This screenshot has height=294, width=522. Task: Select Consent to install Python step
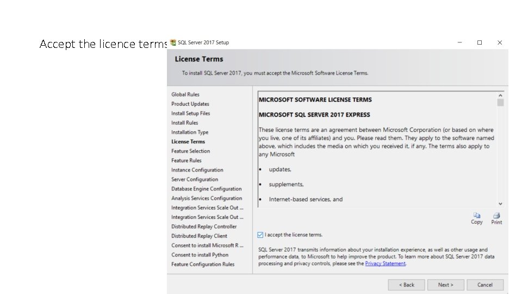point(200,255)
